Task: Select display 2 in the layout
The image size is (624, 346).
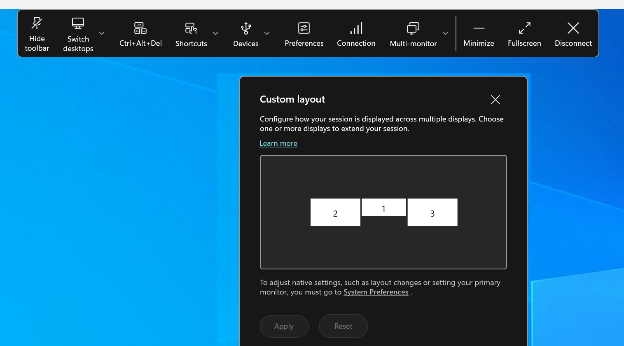Action: tap(335, 213)
